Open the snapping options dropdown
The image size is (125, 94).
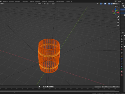click(x=50, y=4)
